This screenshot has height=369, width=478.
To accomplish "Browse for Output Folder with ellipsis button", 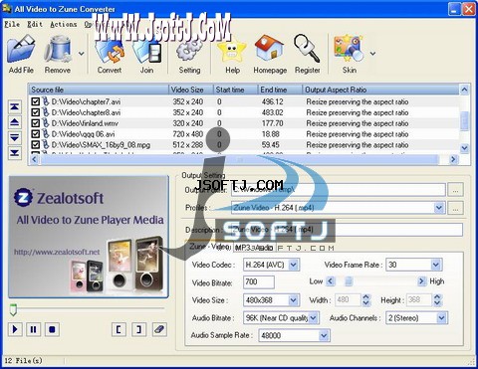I will click(x=455, y=190).
